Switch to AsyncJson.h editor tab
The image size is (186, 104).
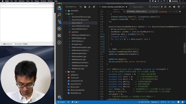pos(138,7)
